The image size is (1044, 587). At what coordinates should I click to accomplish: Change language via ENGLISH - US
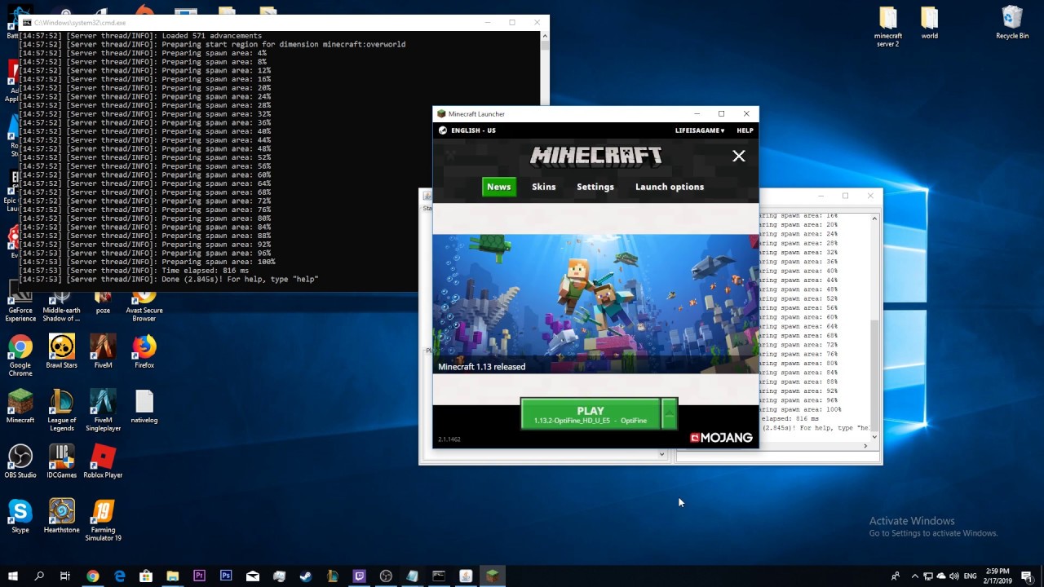pyautogui.click(x=467, y=130)
